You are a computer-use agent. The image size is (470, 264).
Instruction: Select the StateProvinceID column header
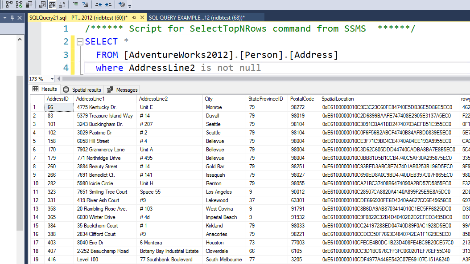click(267, 99)
